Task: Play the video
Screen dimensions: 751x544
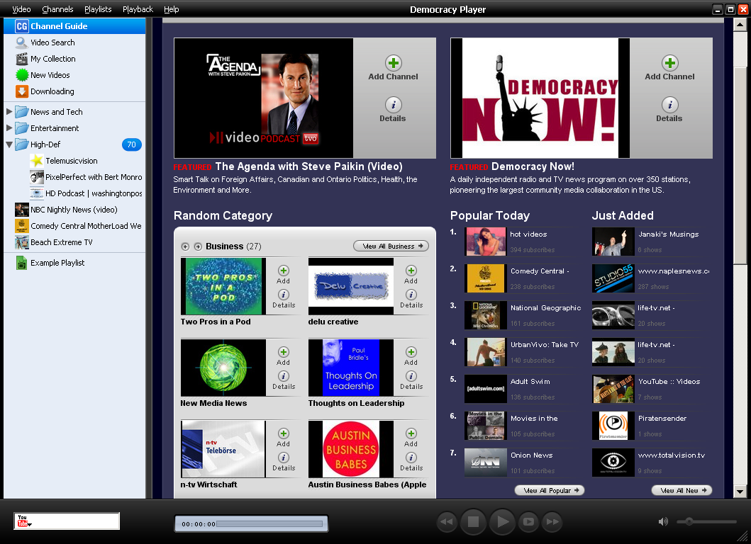Action: (x=502, y=522)
